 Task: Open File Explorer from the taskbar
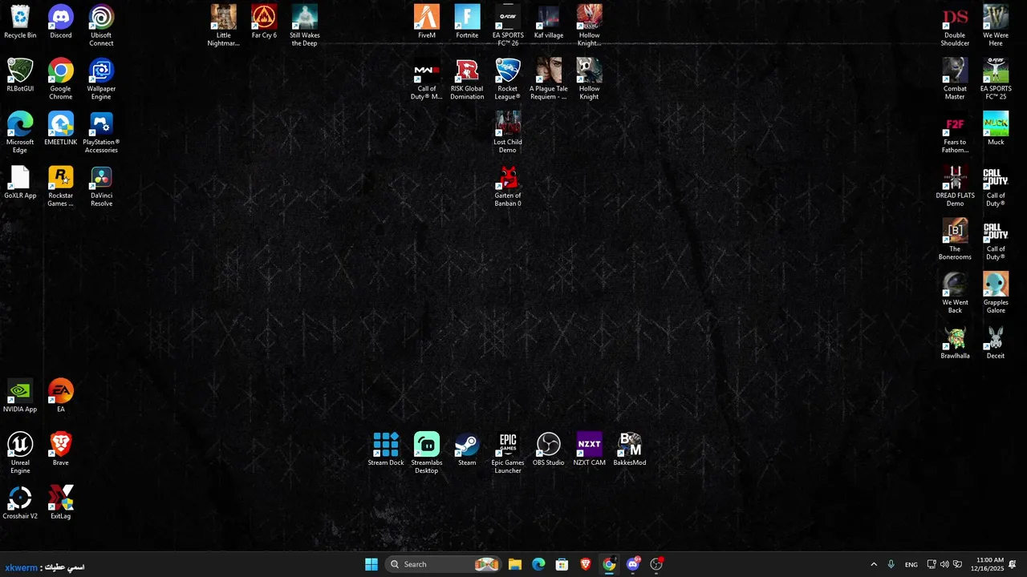click(515, 564)
